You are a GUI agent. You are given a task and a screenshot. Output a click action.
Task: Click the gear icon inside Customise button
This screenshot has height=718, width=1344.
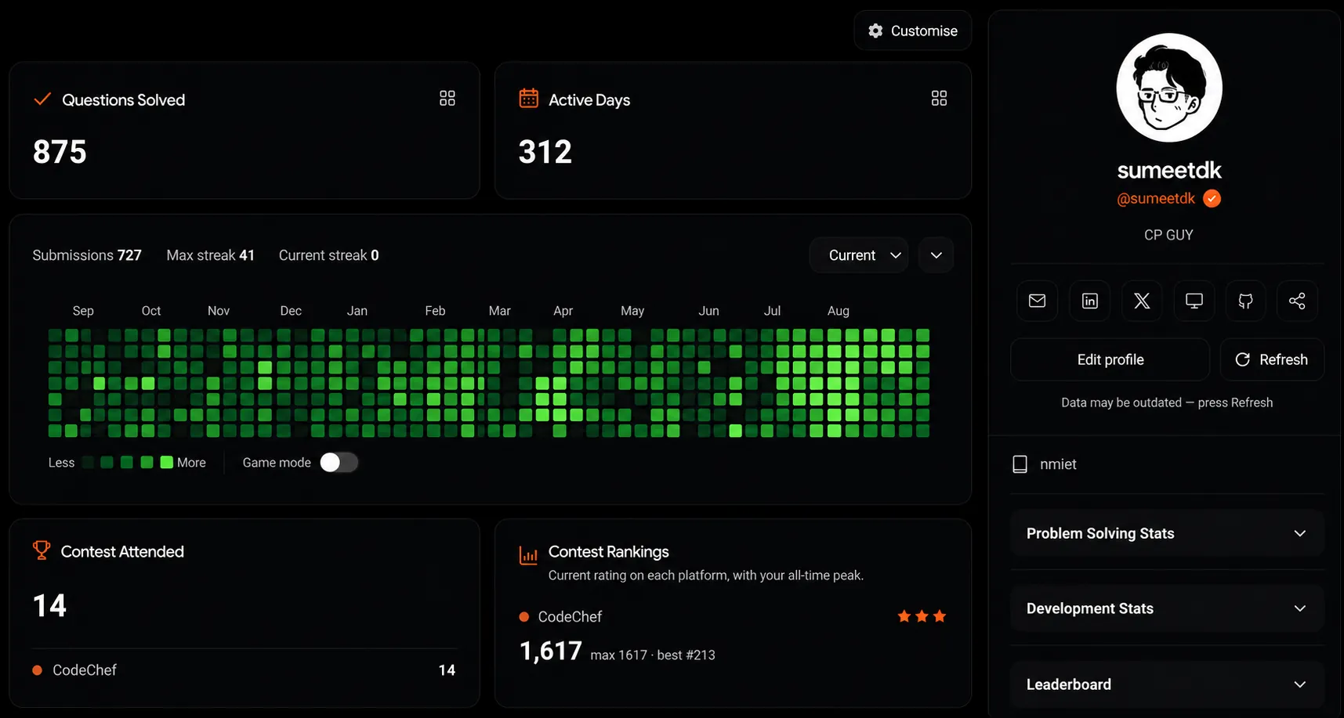875,31
